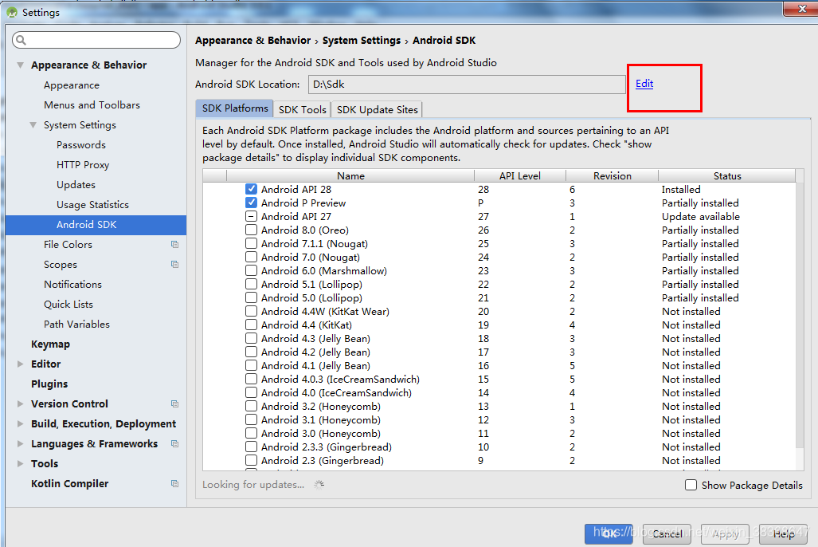Screen dimensions: 818x547
Task: Click Update available status of API 27
Action: (x=701, y=216)
